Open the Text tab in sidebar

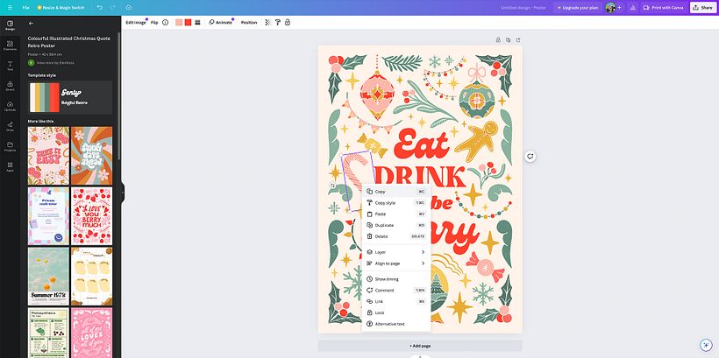point(11,66)
